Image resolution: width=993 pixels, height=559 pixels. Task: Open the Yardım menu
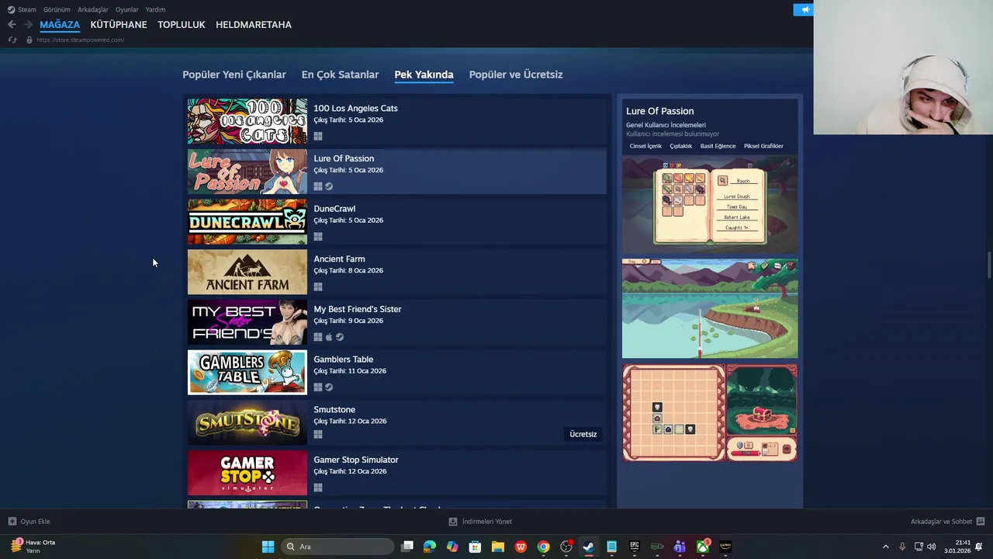pos(155,9)
